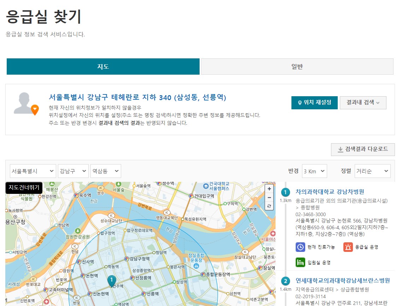
Task: Click 잠실종합운동장 label on map
Action: 196,258
